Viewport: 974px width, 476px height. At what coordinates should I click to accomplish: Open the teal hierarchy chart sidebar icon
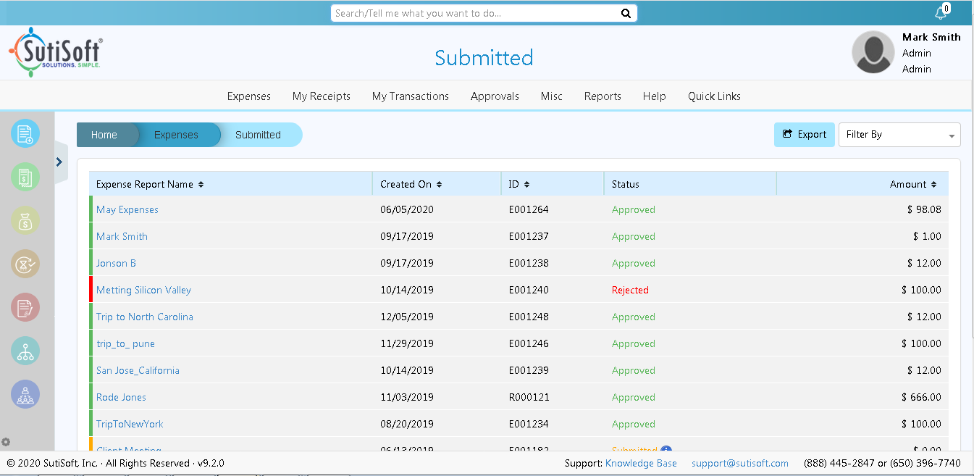[x=25, y=351]
